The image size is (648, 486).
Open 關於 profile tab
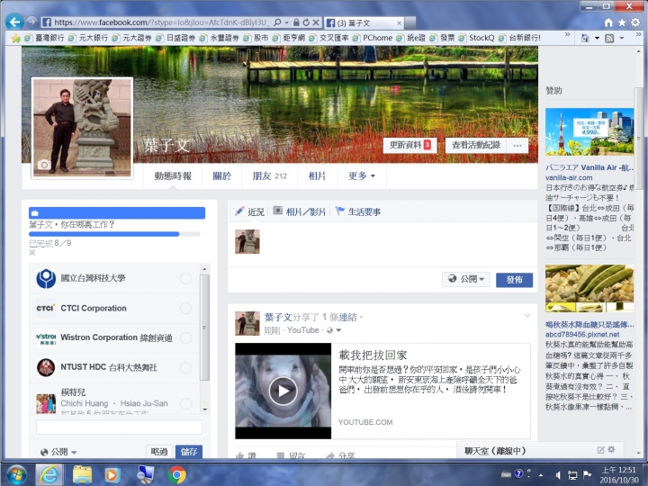click(x=222, y=176)
